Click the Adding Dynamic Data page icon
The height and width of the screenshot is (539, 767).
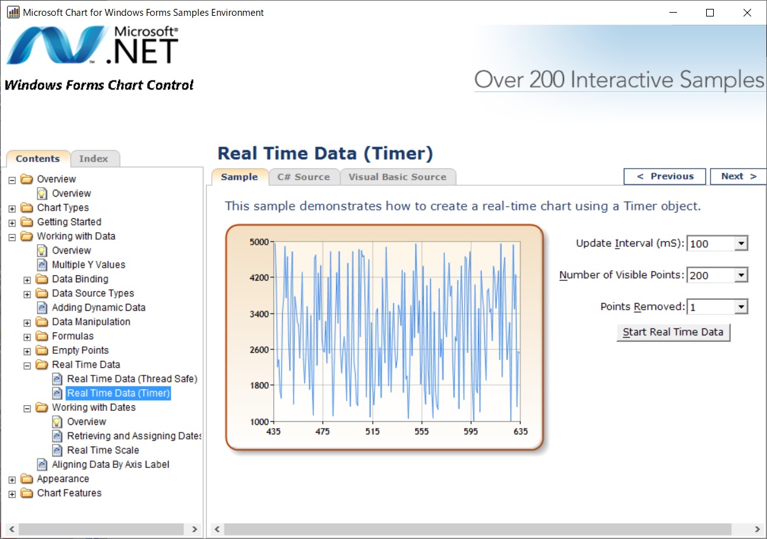pos(42,308)
